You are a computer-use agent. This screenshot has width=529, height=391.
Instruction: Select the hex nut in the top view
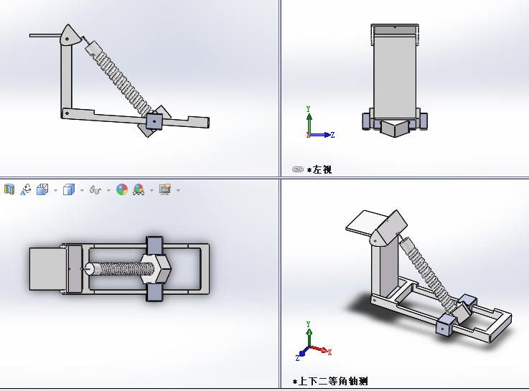pyautogui.click(x=156, y=268)
